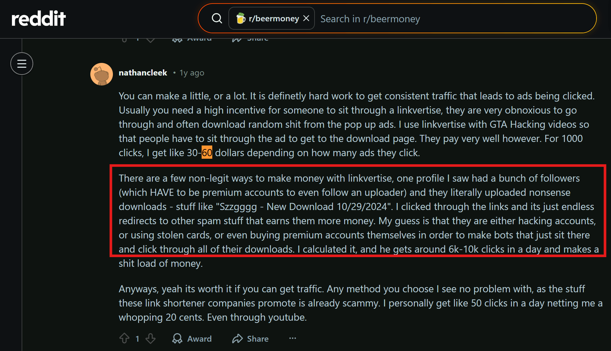611x351 pixels.
Task: Open the hamburger navigation menu
Action: click(22, 64)
